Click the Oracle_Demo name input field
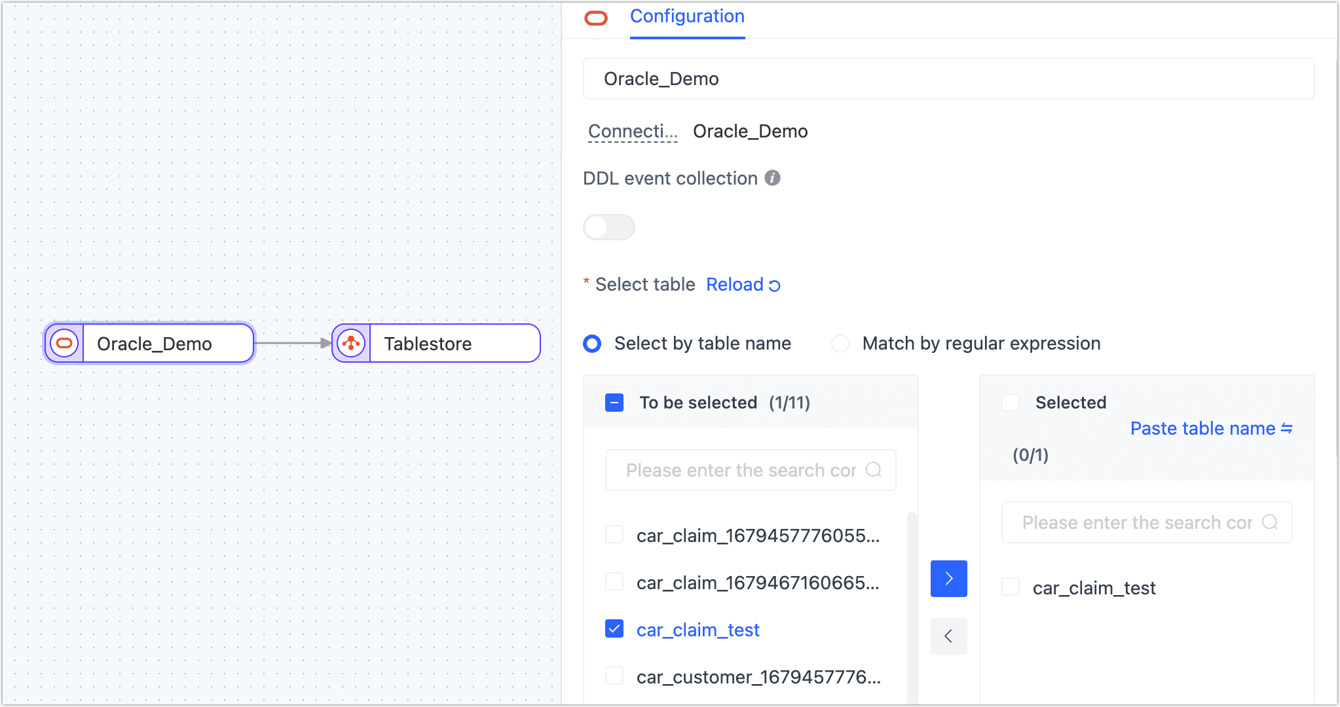This screenshot has width=1340, height=707. [x=948, y=79]
